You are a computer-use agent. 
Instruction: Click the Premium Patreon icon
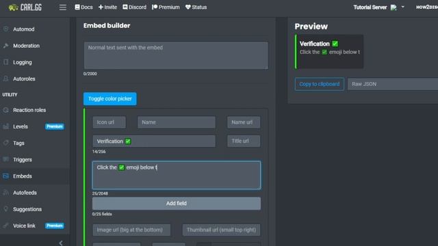[x=155, y=8]
